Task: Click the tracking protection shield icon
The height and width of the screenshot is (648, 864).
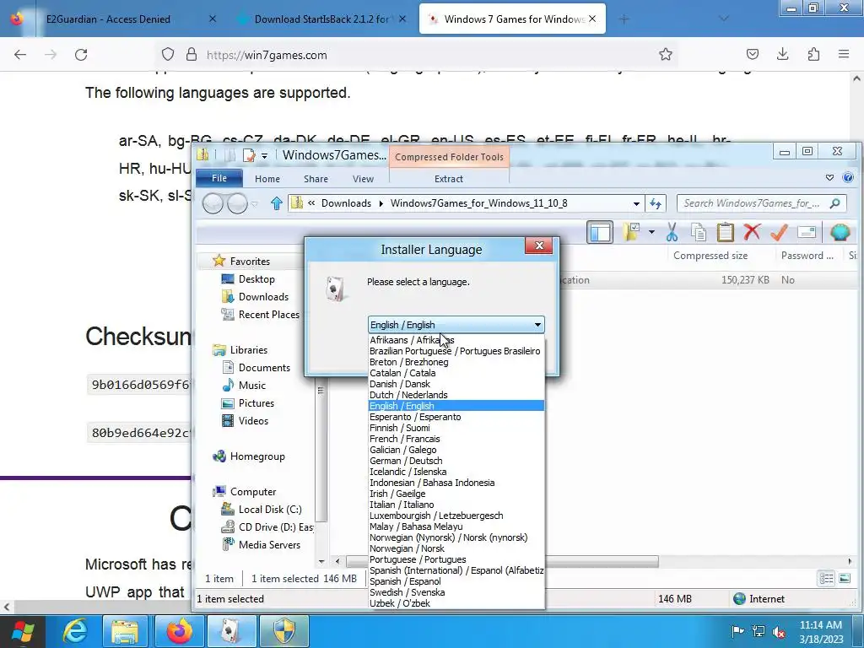Action: [x=168, y=54]
